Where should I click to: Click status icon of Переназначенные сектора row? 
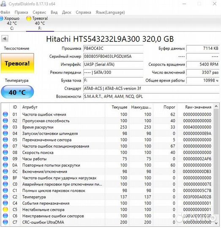click(x=5, y=140)
